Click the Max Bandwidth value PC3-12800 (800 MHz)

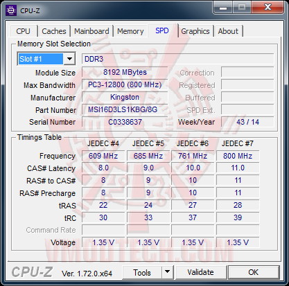pos(125,85)
